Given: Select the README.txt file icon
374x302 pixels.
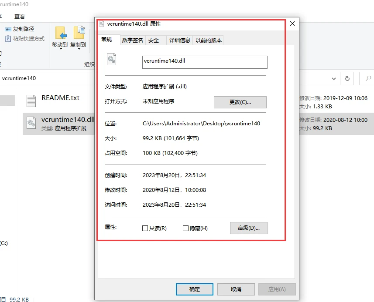Looking at the screenshot, I should [x=31, y=101].
